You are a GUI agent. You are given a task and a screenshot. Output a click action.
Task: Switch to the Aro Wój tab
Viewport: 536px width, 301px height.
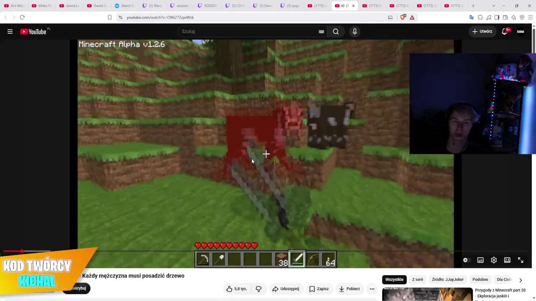point(14,6)
